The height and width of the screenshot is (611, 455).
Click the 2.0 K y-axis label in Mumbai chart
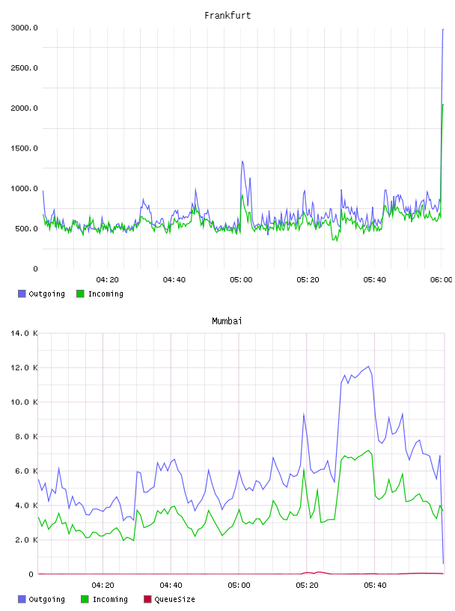point(26,540)
